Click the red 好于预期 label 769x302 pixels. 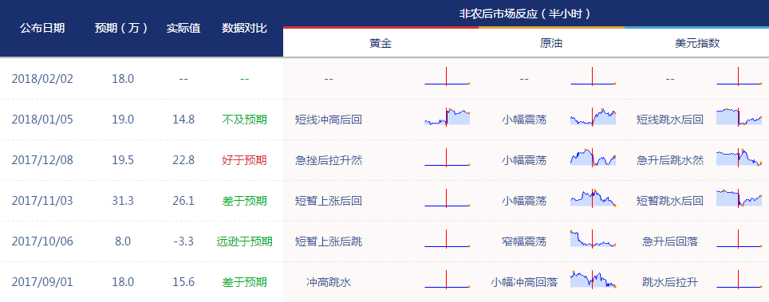(244, 160)
